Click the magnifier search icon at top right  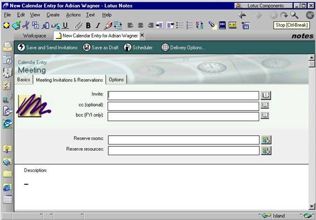coord(294,15)
